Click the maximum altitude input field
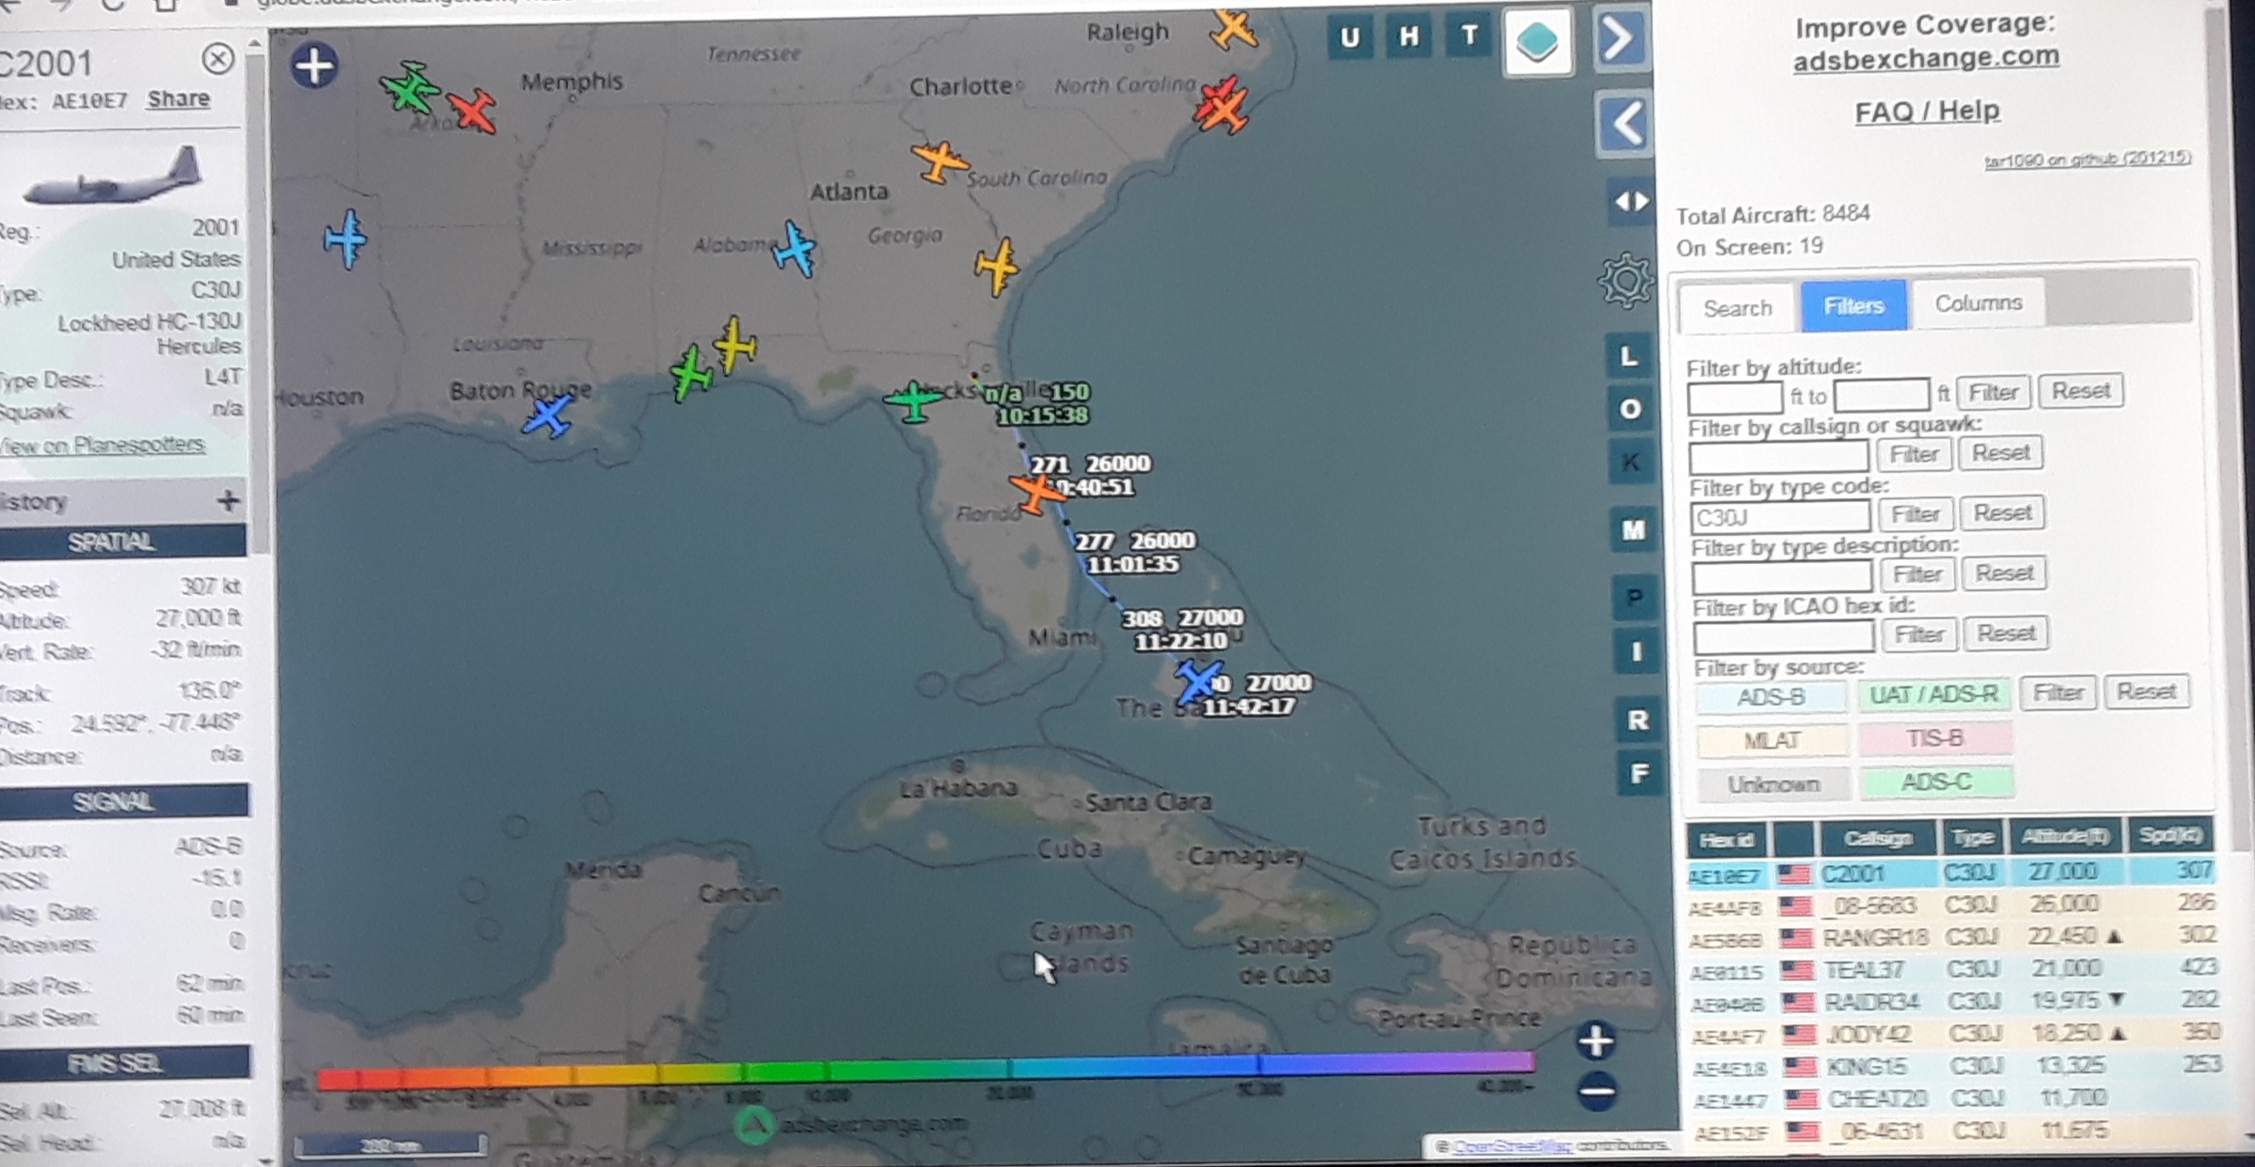The image size is (2255, 1167). [1882, 395]
